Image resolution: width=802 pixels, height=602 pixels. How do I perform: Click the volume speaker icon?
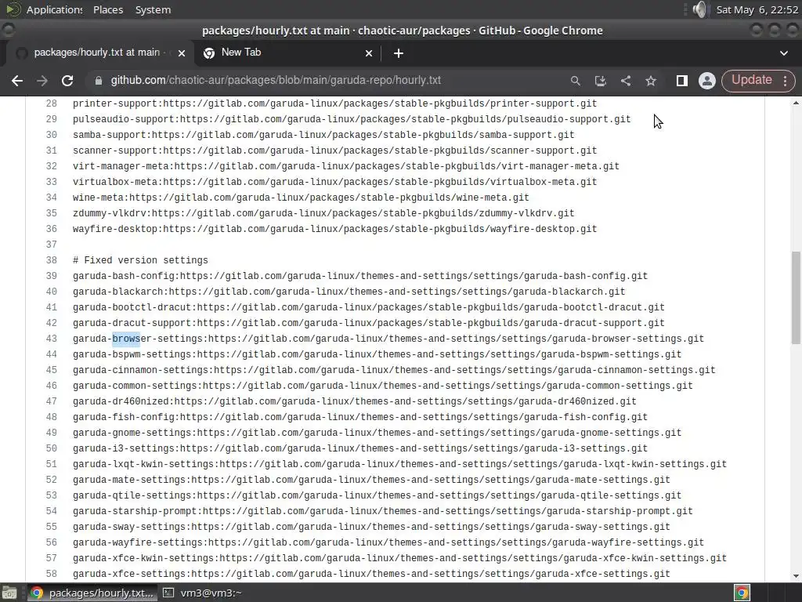pyautogui.click(x=699, y=9)
